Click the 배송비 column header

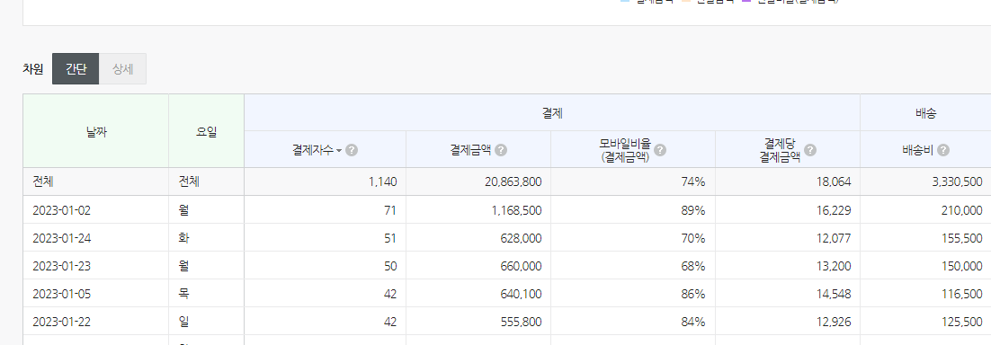926,150
